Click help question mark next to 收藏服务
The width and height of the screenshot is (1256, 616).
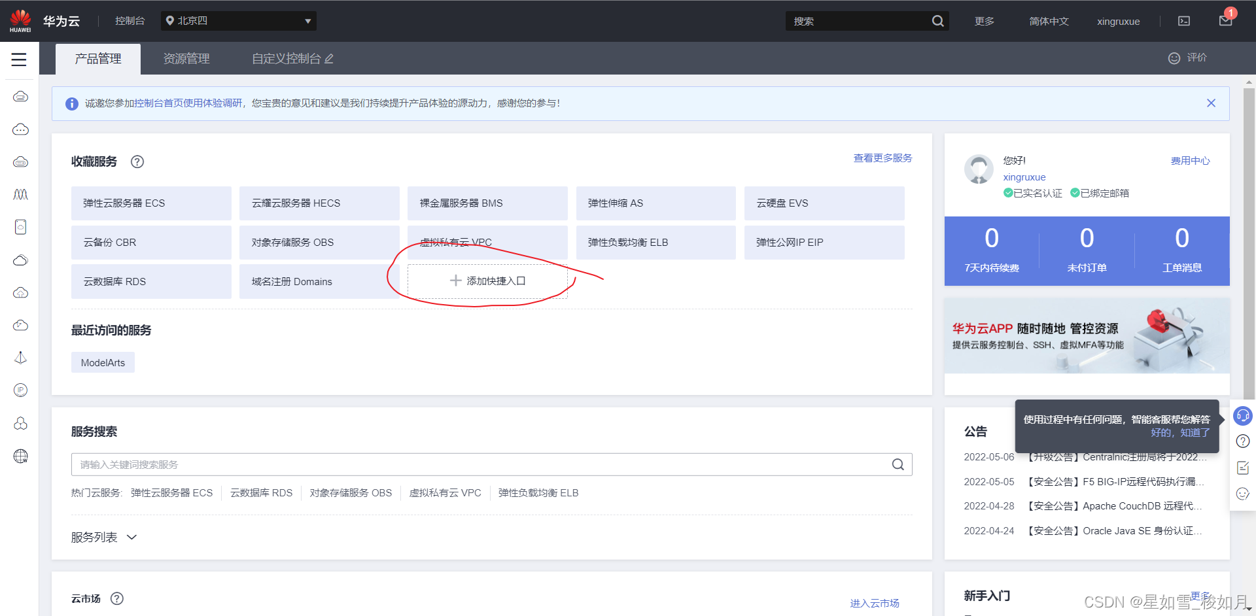(137, 162)
